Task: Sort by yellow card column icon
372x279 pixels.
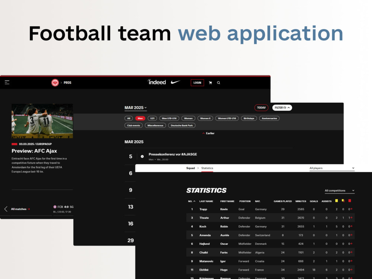Action: (x=336, y=201)
